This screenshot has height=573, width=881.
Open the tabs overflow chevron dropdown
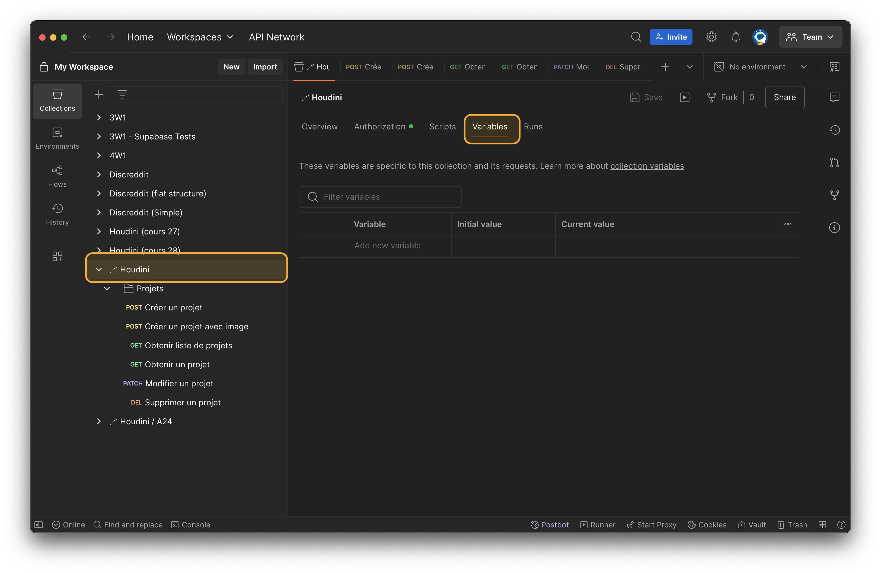coord(689,67)
